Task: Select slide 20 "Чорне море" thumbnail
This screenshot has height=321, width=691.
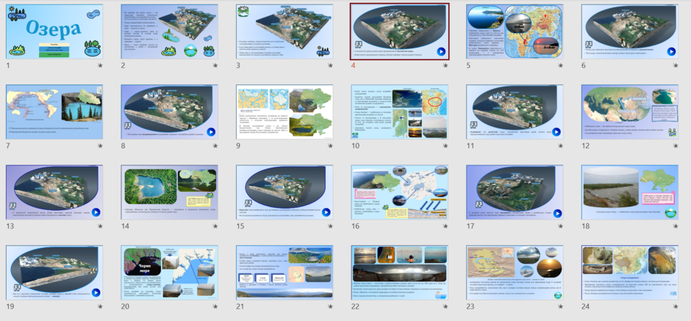Action: pyautogui.click(x=169, y=273)
